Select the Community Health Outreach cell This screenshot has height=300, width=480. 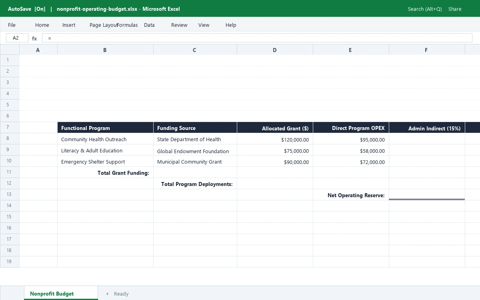[105, 139]
